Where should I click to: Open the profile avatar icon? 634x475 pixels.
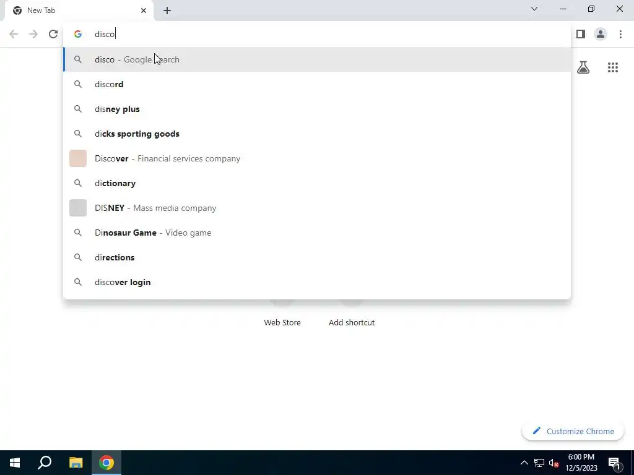601,35
